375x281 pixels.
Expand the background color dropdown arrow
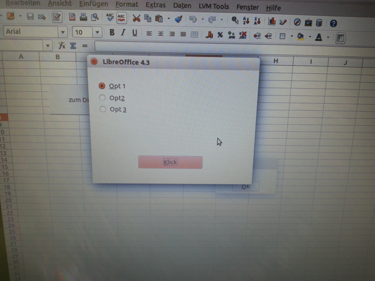[x=310, y=37]
